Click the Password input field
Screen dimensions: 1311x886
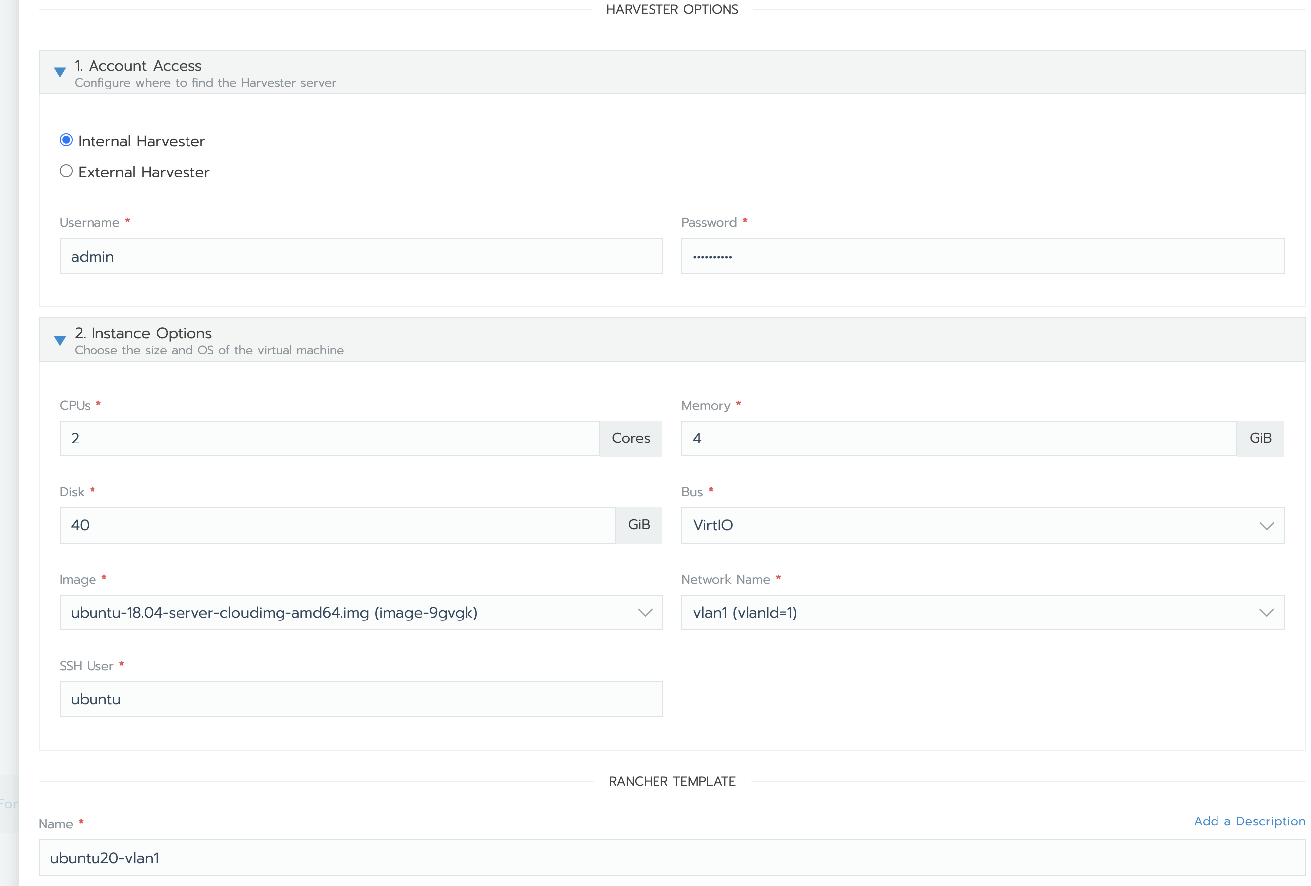tap(982, 257)
